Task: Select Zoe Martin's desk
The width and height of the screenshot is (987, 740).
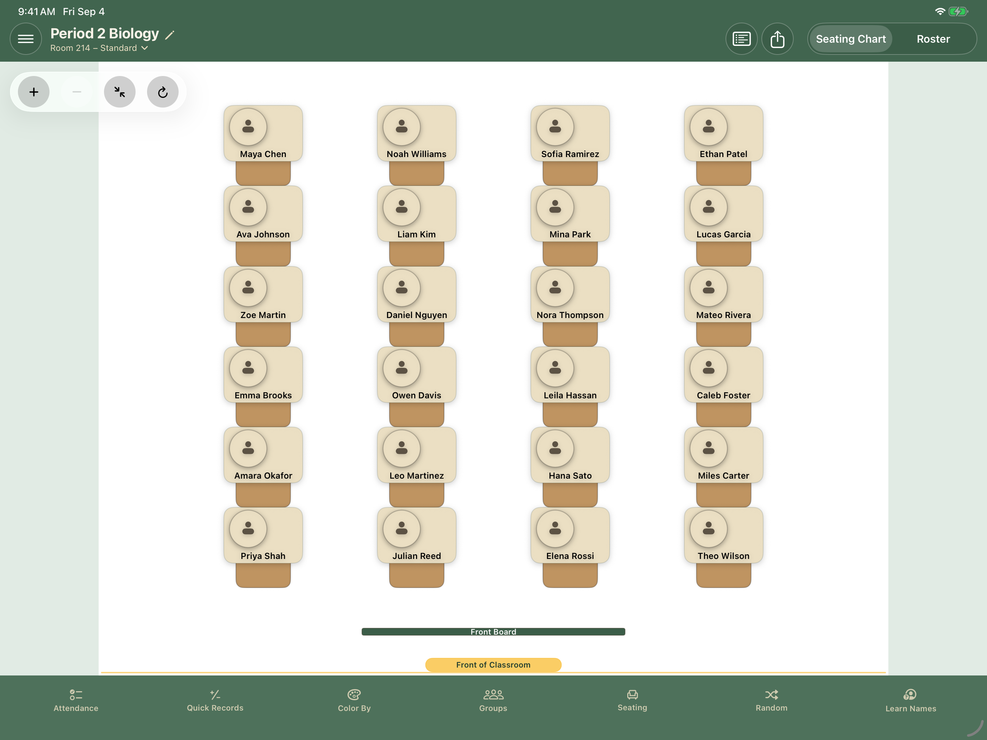Action: (263, 294)
